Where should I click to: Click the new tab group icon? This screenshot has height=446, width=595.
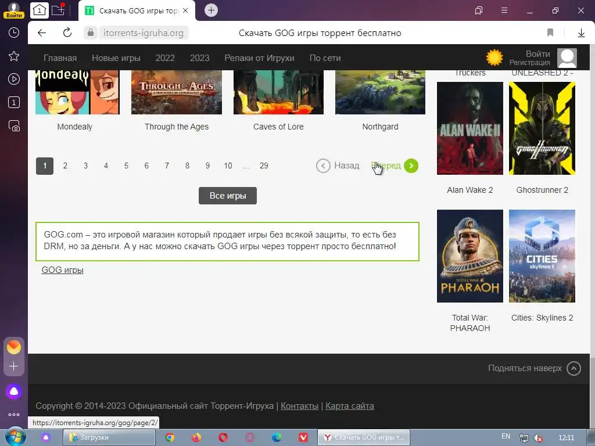click(x=58, y=10)
